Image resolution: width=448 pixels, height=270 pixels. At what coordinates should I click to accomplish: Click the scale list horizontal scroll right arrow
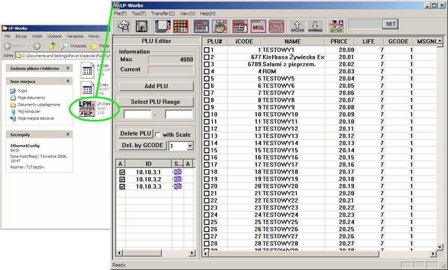click(192, 253)
